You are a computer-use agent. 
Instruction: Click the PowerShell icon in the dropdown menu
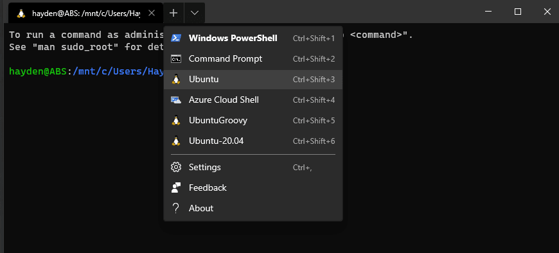point(176,38)
